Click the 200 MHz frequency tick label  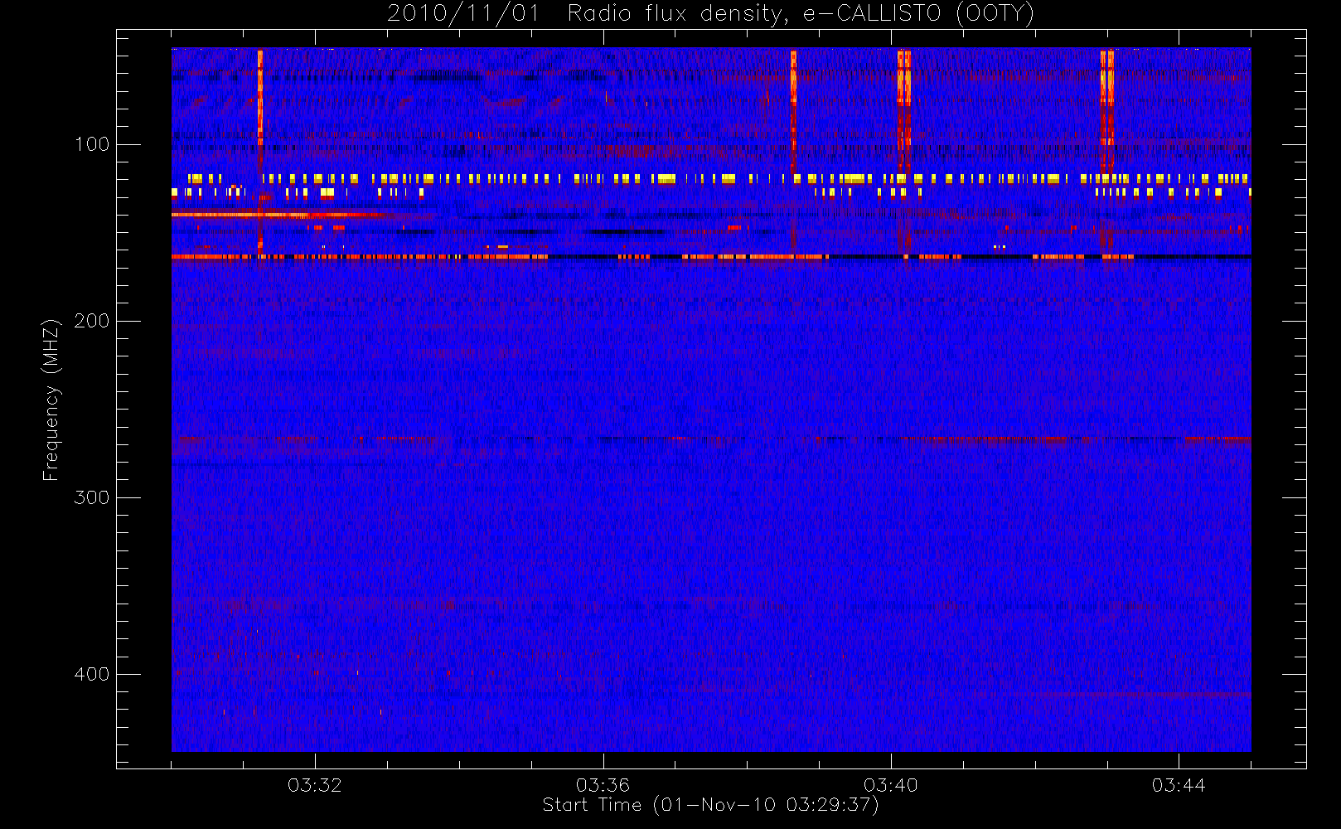(91, 321)
